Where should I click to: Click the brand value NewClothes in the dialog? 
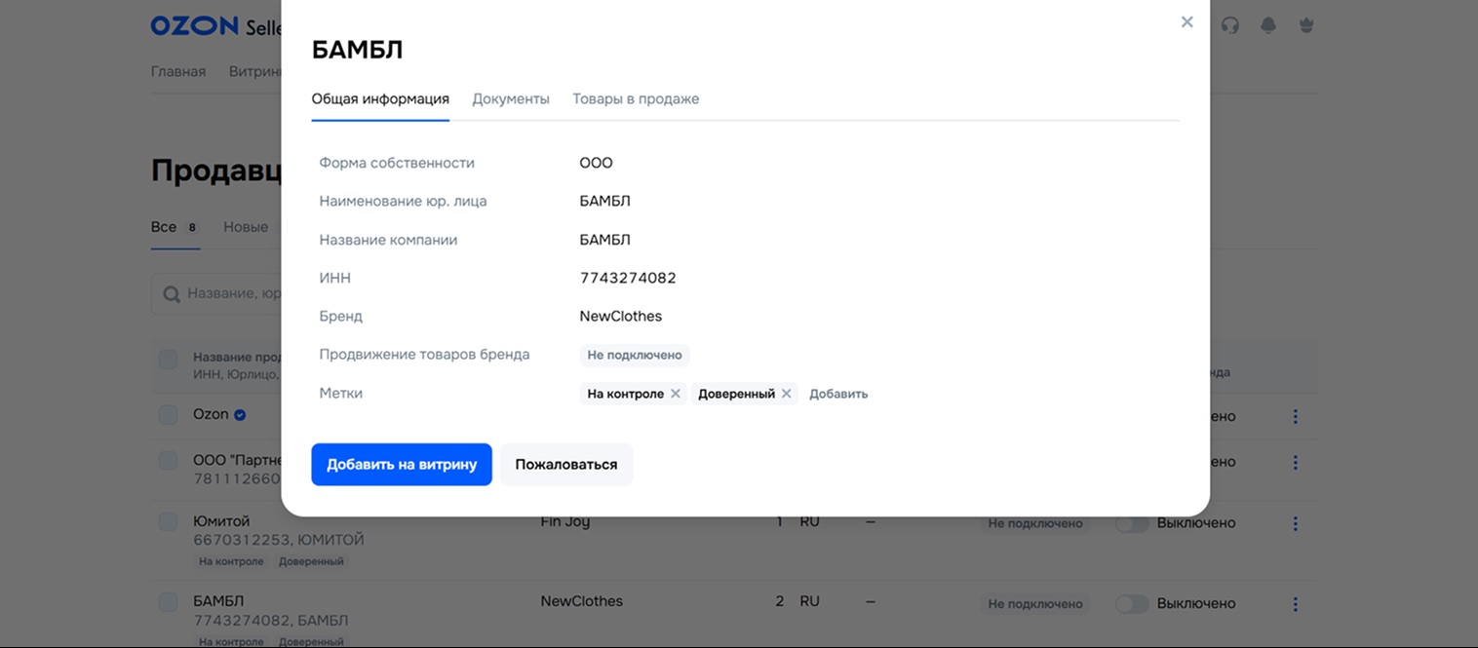tap(621, 316)
